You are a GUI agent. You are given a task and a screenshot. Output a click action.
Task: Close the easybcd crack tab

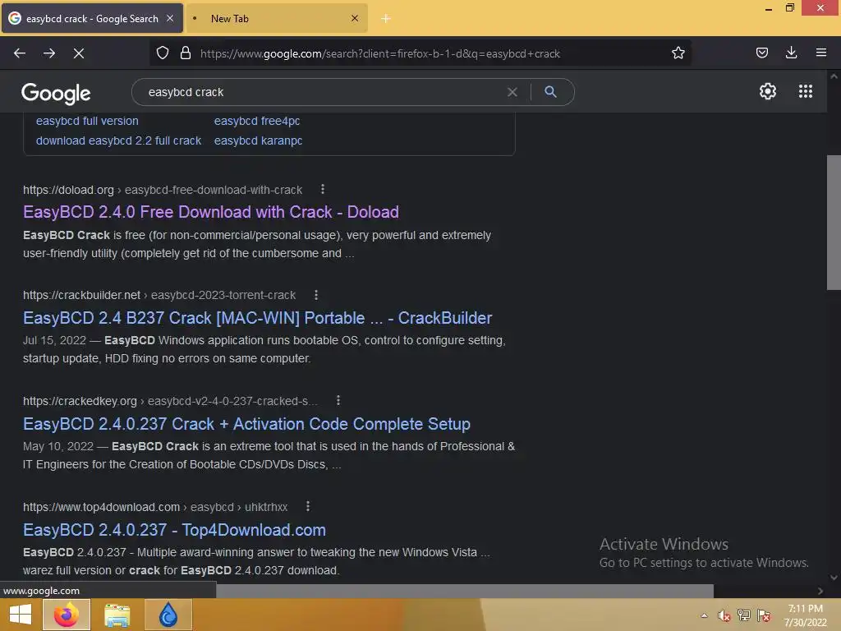[169, 18]
